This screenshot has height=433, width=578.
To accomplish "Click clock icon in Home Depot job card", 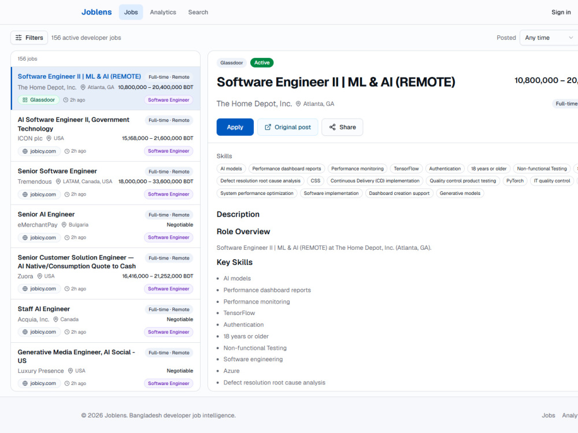I will click(x=66, y=100).
